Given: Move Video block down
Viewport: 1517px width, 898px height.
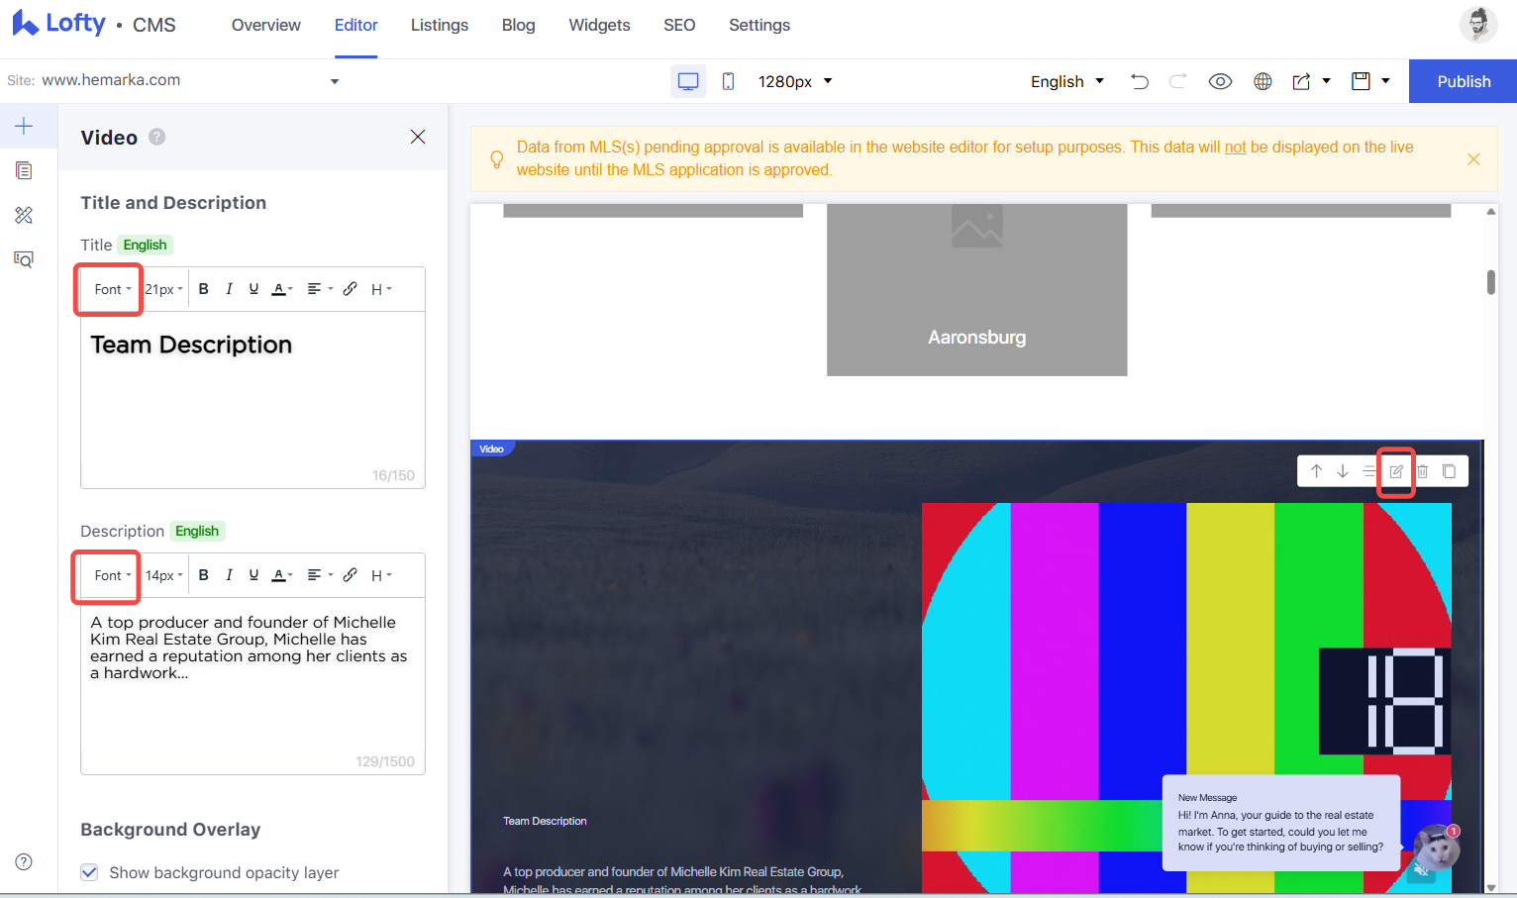Looking at the screenshot, I should (x=1343, y=471).
